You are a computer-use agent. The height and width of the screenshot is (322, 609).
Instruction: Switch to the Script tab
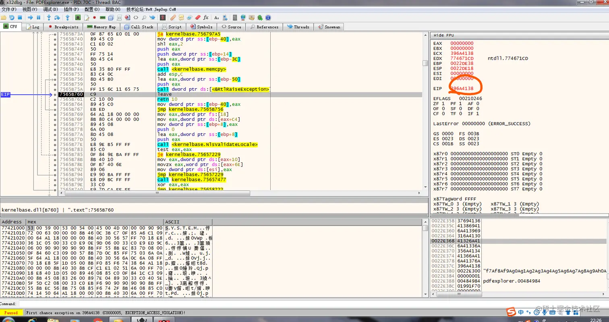(172, 27)
